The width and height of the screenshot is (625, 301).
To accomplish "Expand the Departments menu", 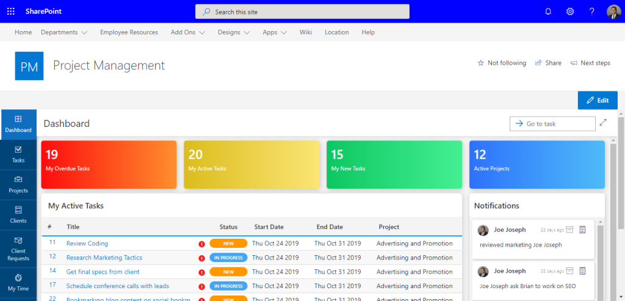I will (x=64, y=32).
